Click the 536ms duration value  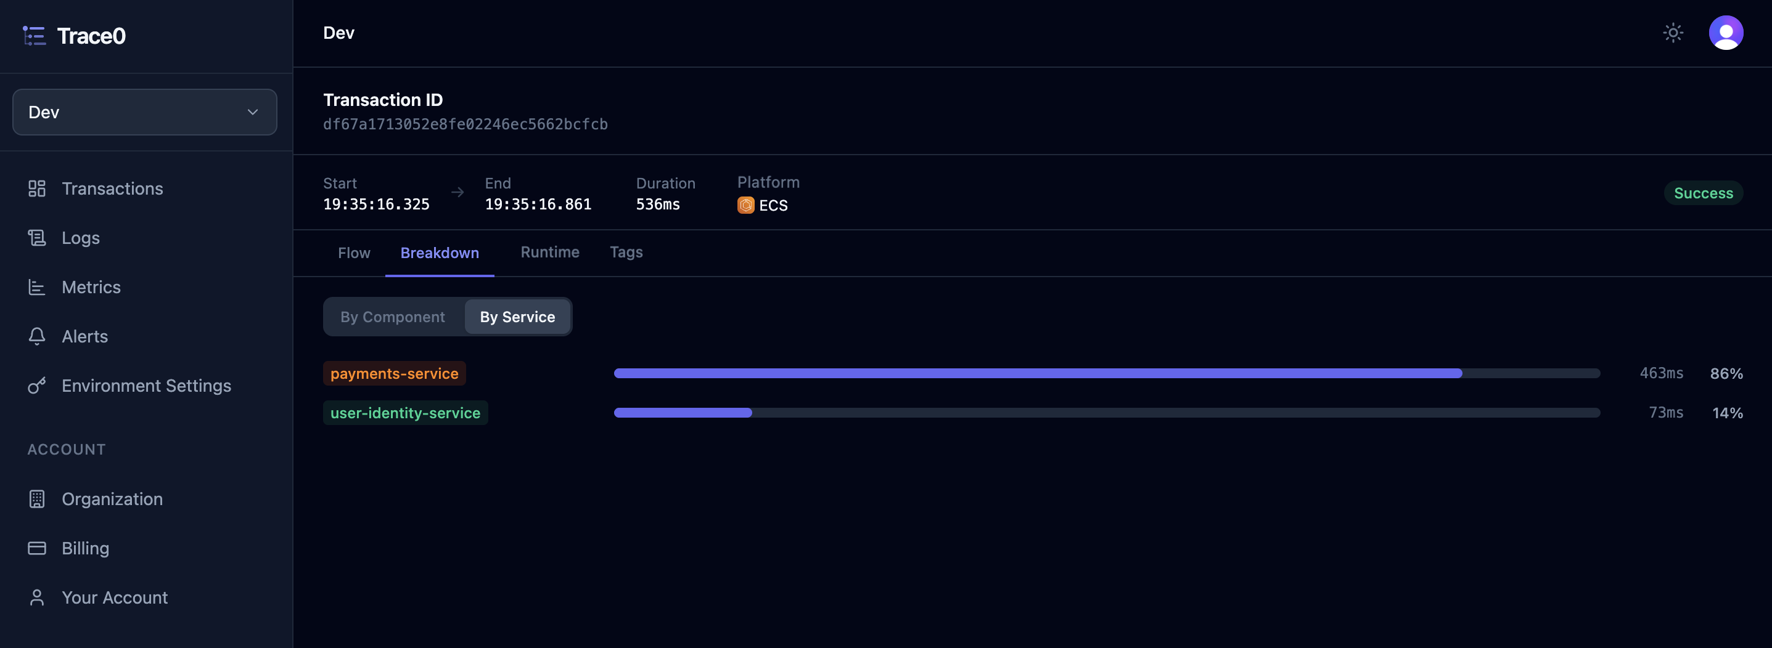(x=658, y=204)
